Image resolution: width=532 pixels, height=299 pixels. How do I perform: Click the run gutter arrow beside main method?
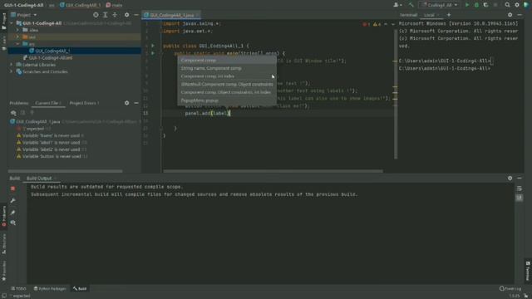[153, 53]
